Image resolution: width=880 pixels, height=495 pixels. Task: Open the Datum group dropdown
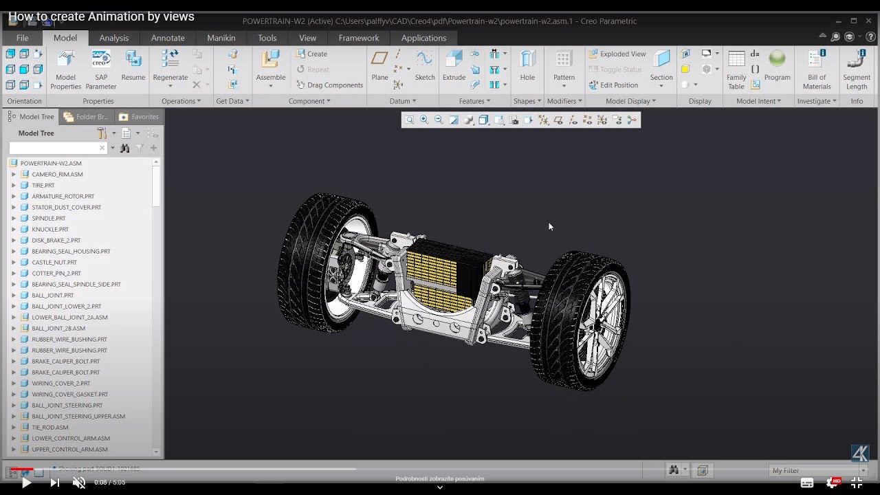[403, 101]
